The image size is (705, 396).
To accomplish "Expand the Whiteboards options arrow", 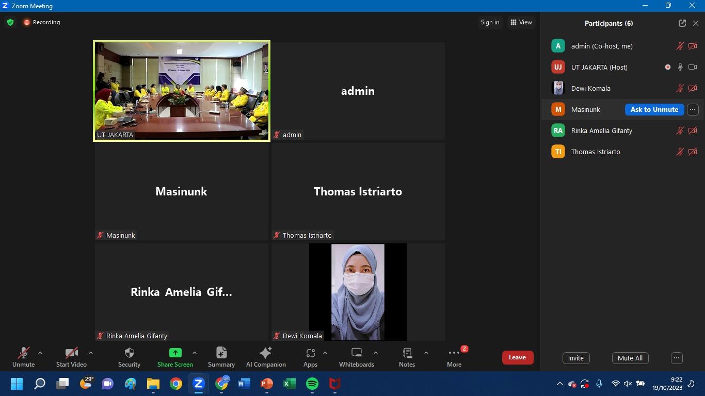I will pyautogui.click(x=376, y=353).
